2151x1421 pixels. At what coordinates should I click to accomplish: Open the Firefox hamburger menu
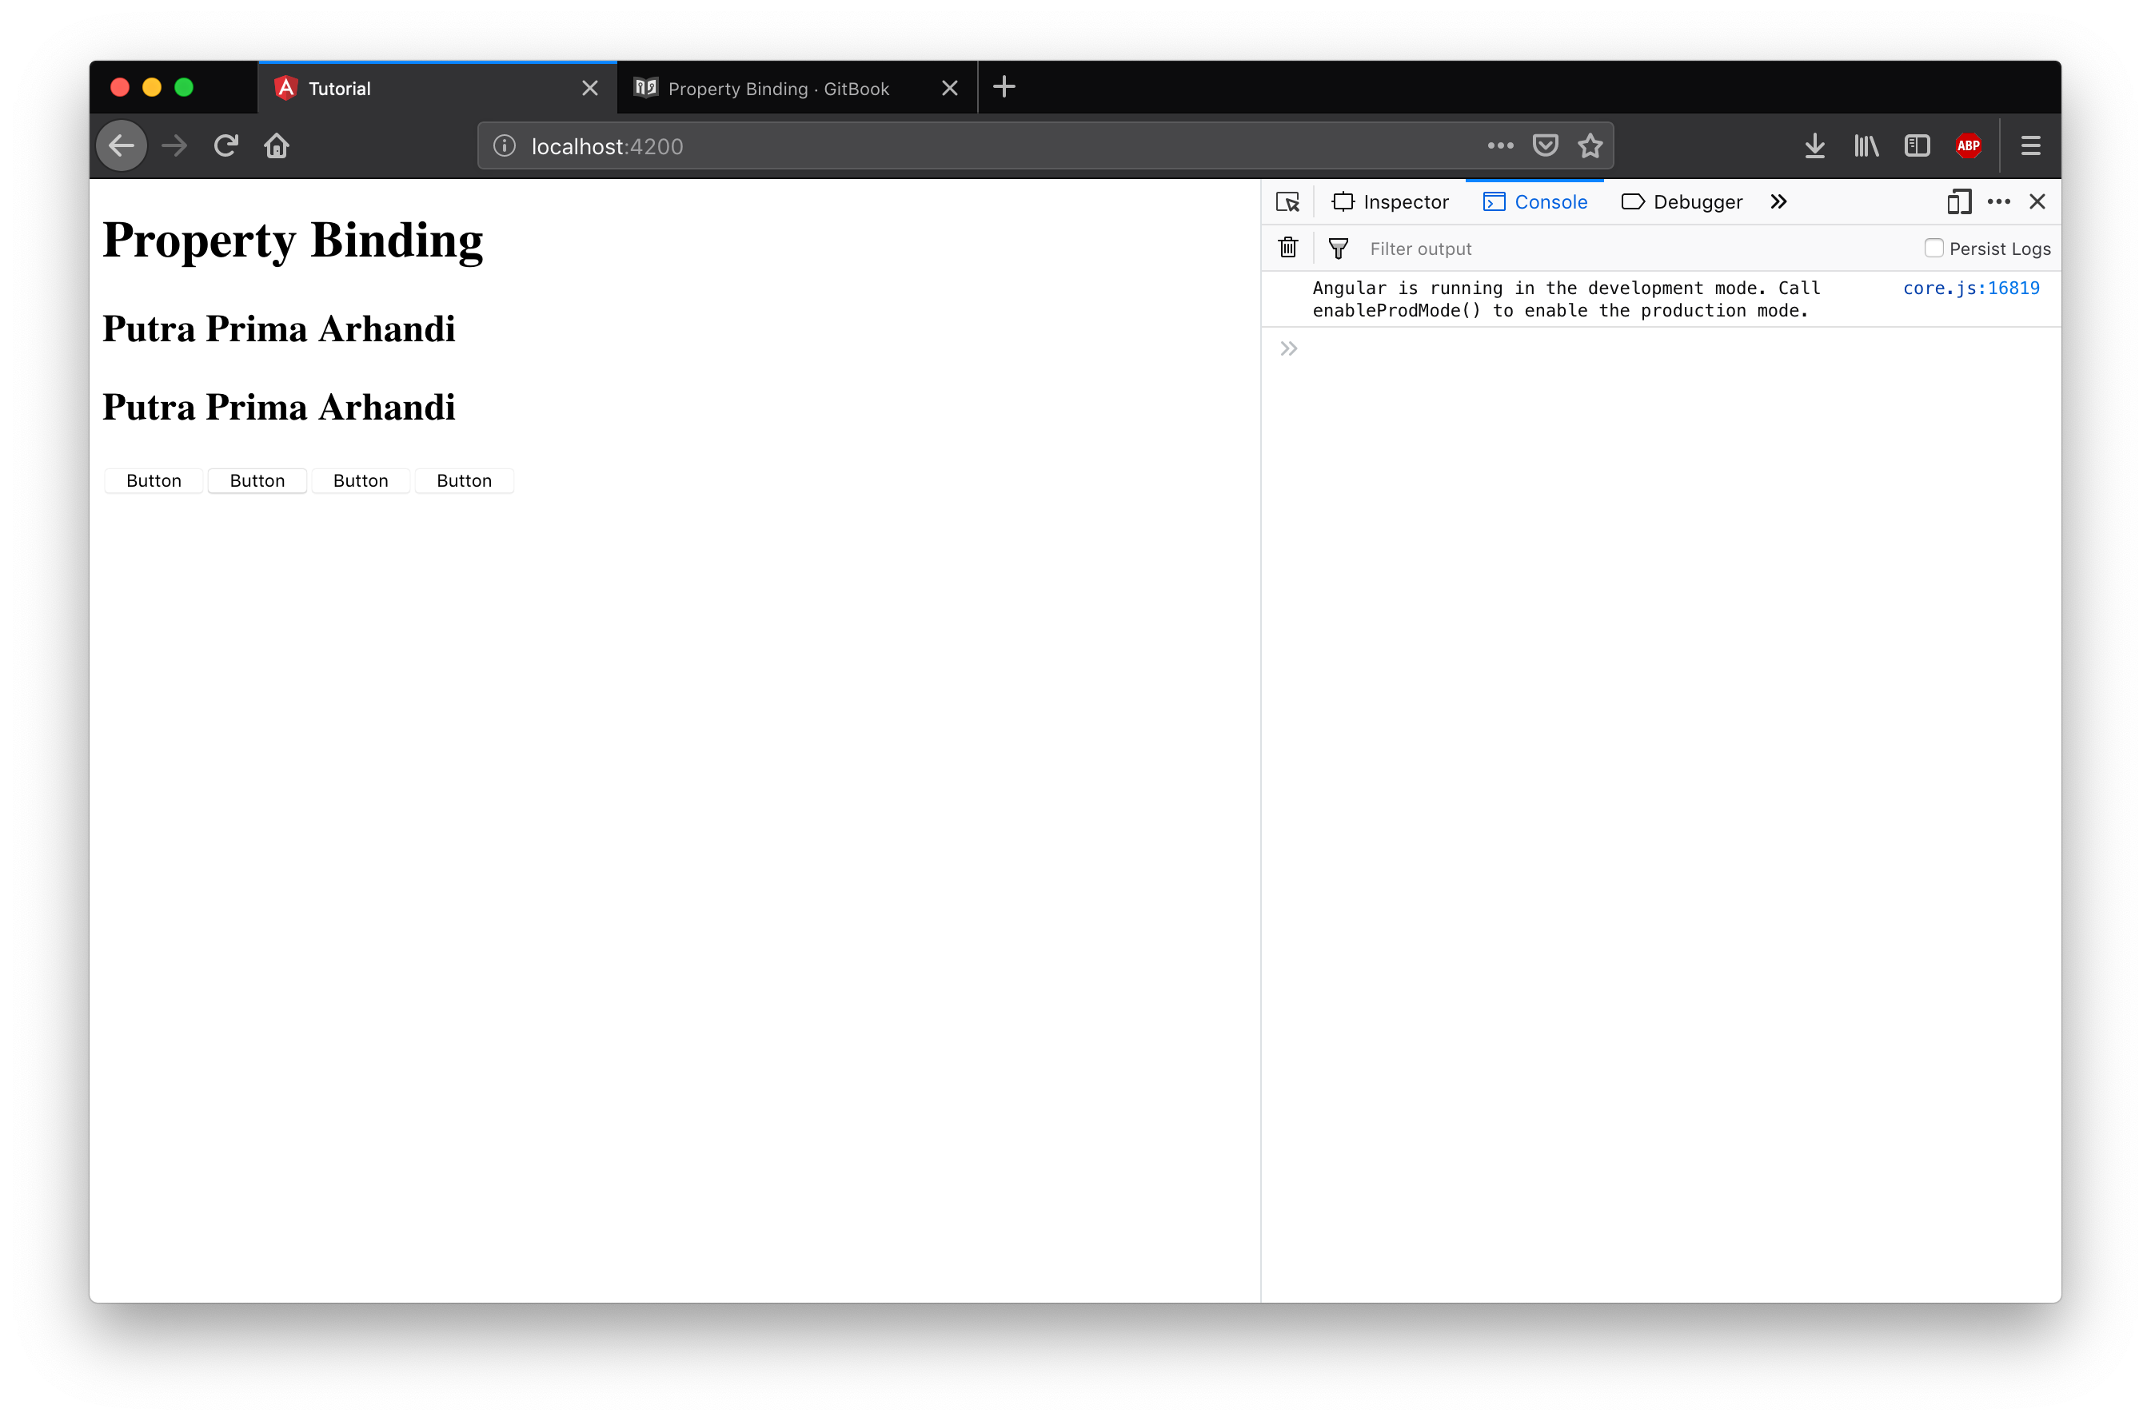pos(2030,146)
